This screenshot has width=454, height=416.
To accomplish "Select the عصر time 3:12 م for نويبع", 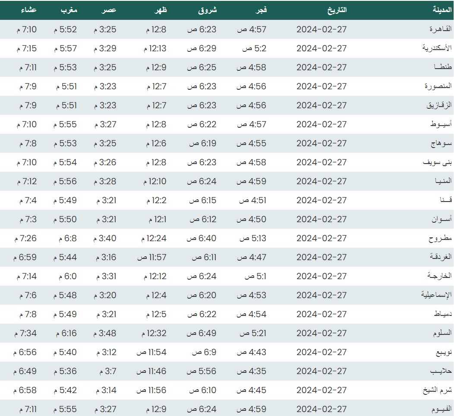I will (105, 352).
